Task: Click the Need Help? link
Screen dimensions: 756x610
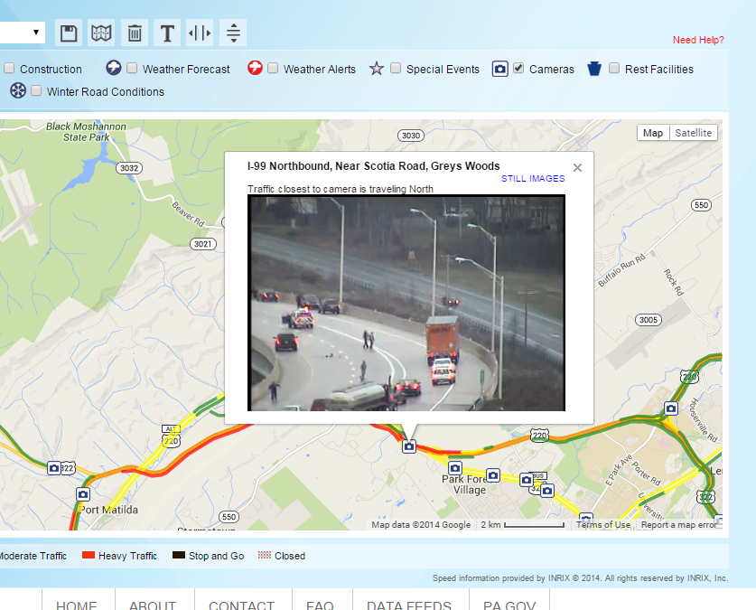Action: point(698,40)
